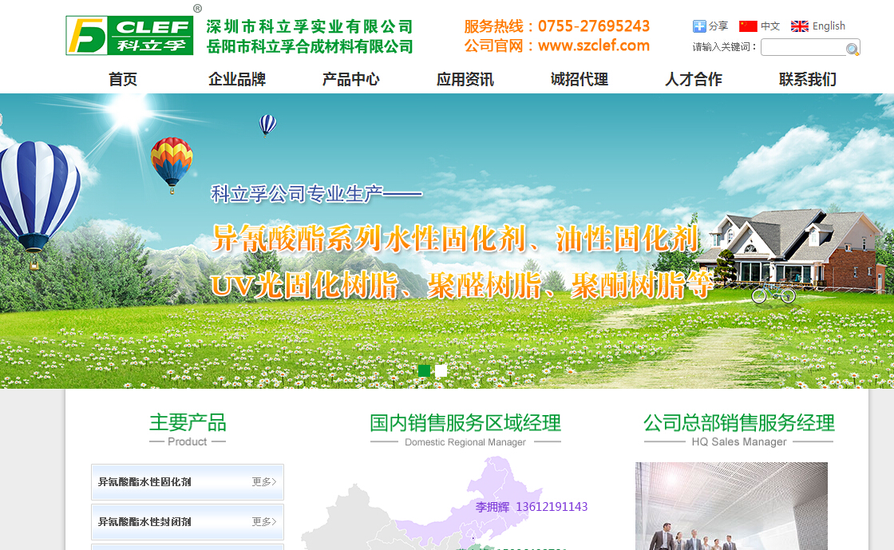Select the second white banner slide indicator
This screenshot has height=550, width=894.
tap(441, 370)
